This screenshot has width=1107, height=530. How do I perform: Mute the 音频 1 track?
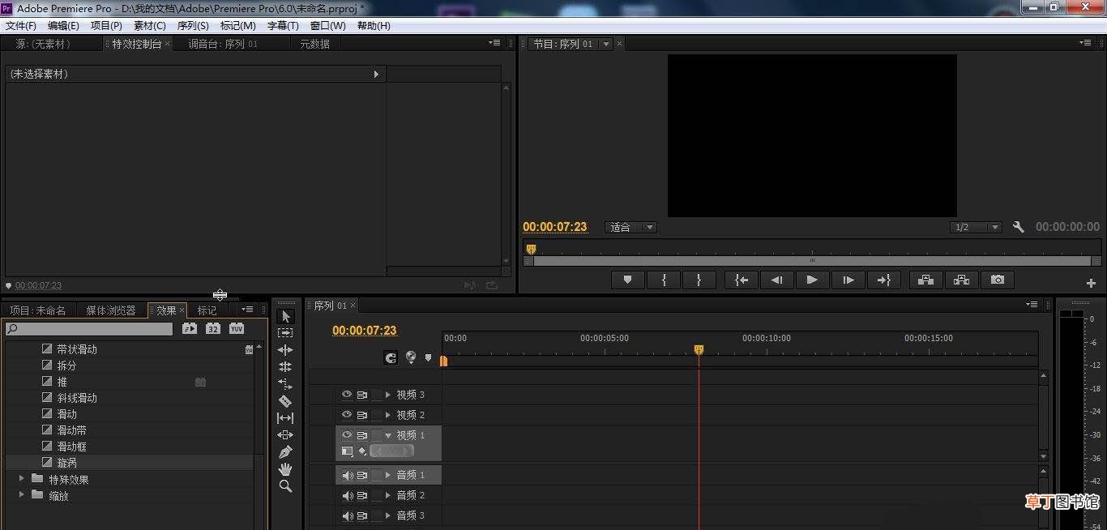[348, 475]
